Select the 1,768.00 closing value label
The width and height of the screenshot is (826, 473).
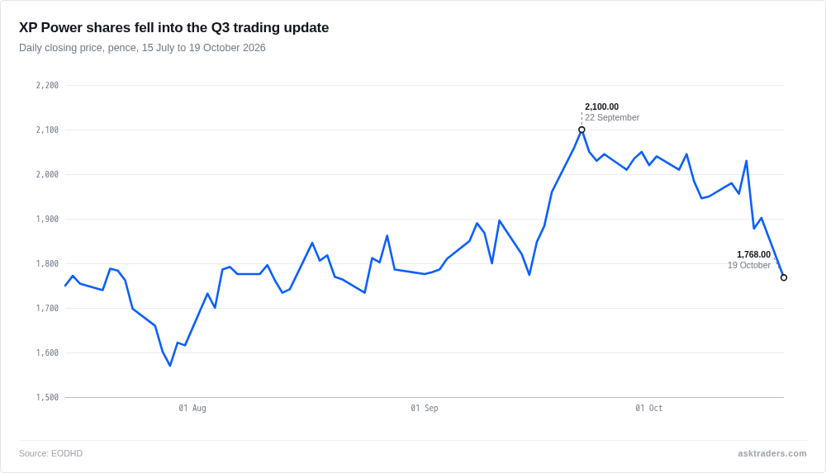[753, 254]
